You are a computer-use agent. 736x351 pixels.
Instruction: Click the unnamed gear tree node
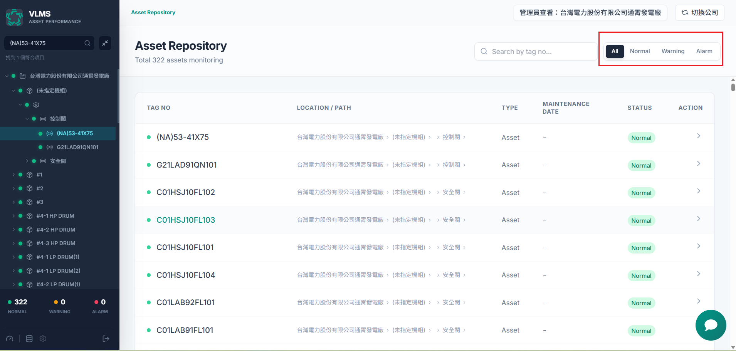click(36, 105)
